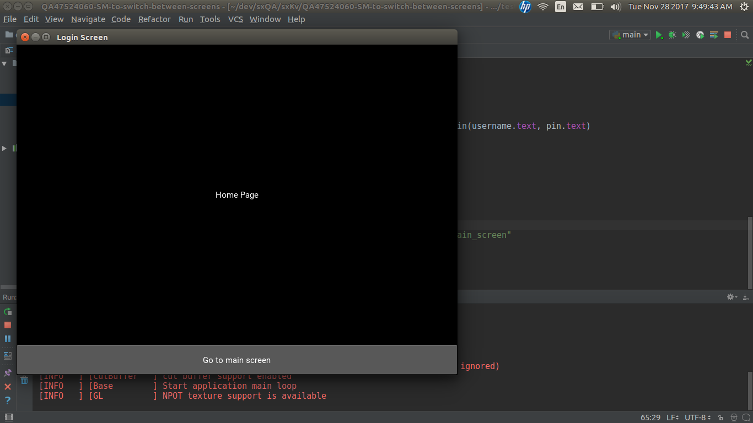Viewport: 753px width, 423px height.
Task: Open the sound volume indicator
Action: (x=616, y=7)
